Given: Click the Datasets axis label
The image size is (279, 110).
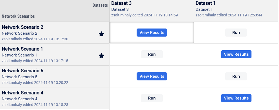Looking at the screenshot, I should pos(100,5).
